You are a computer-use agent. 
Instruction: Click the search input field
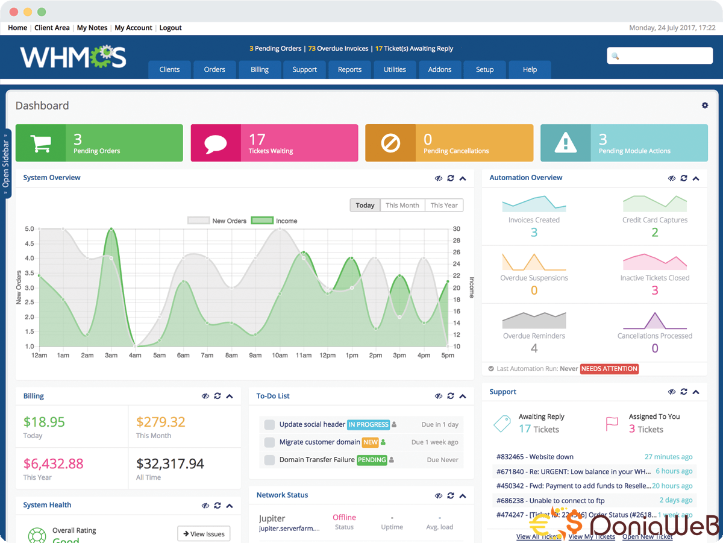660,56
